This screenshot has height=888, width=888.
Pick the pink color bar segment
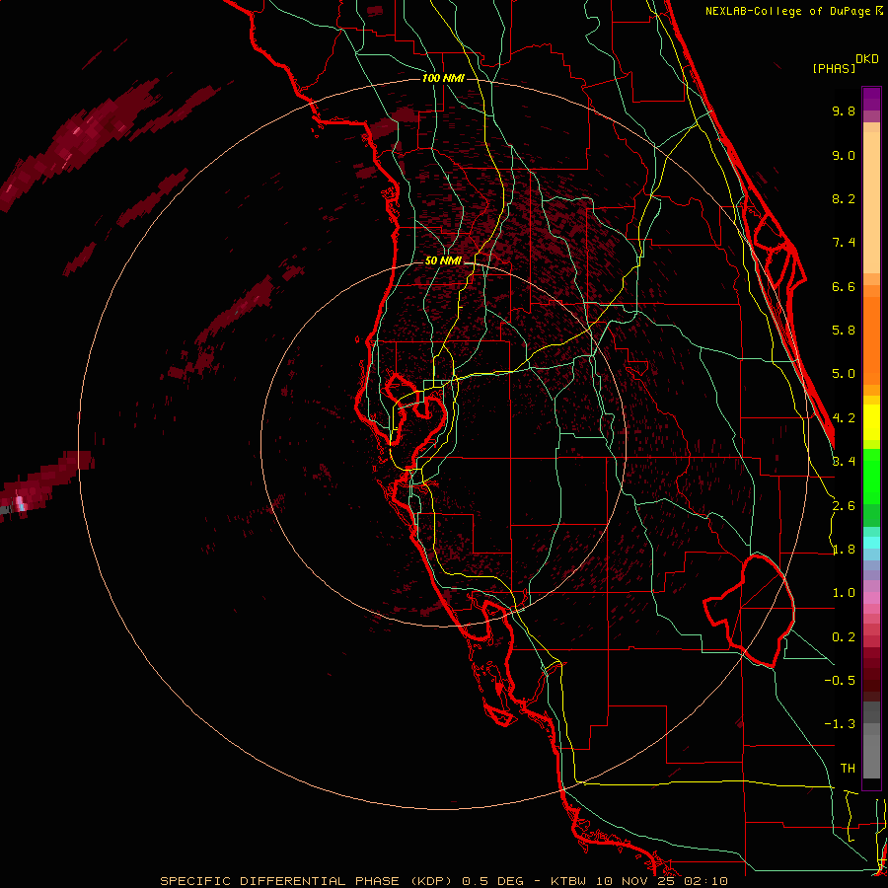(871, 598)
